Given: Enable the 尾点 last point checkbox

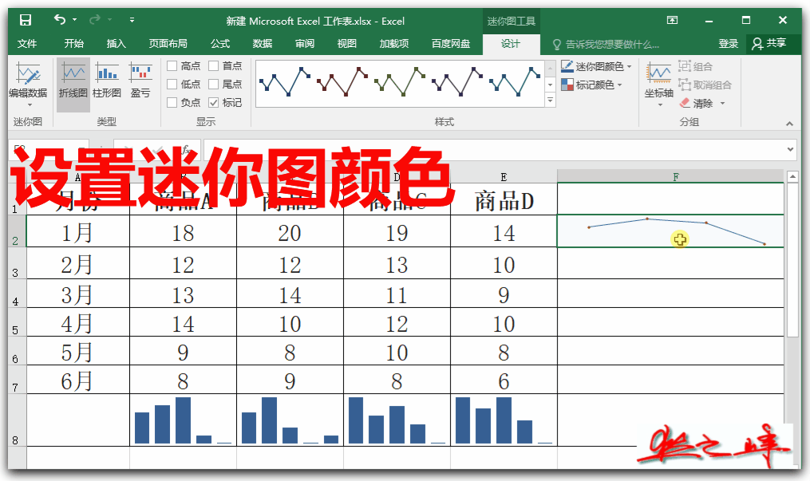Looking at the screenshot, I should 213,84.
